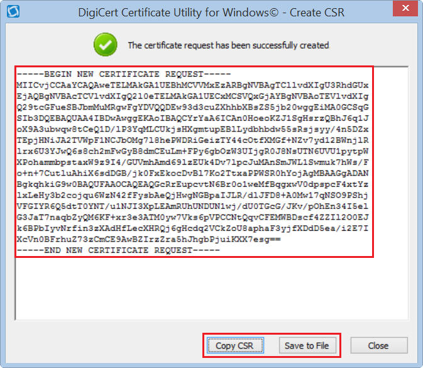Click the last CSR line starting with XcVn0BFrhuZ73zCmCE9
Screen dimensions: 423x368
point(148,239)
